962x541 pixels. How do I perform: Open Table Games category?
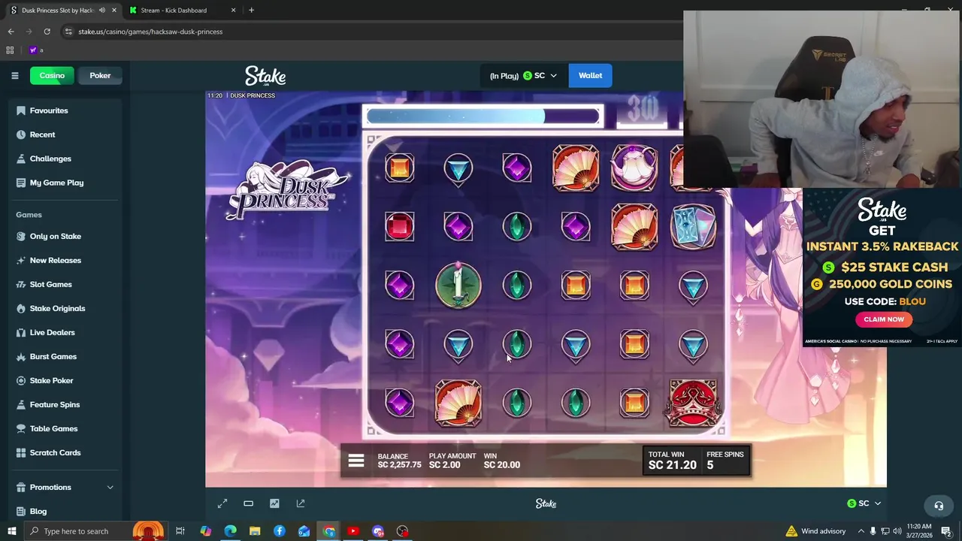coord(53,428)
